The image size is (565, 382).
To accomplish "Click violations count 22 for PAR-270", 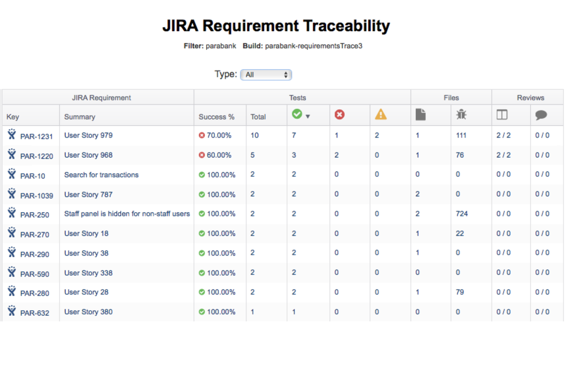I will coord(460,234).
